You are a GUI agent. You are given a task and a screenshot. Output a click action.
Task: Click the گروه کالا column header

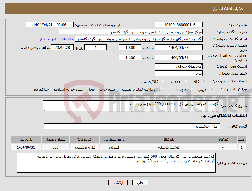pos(84,140)
